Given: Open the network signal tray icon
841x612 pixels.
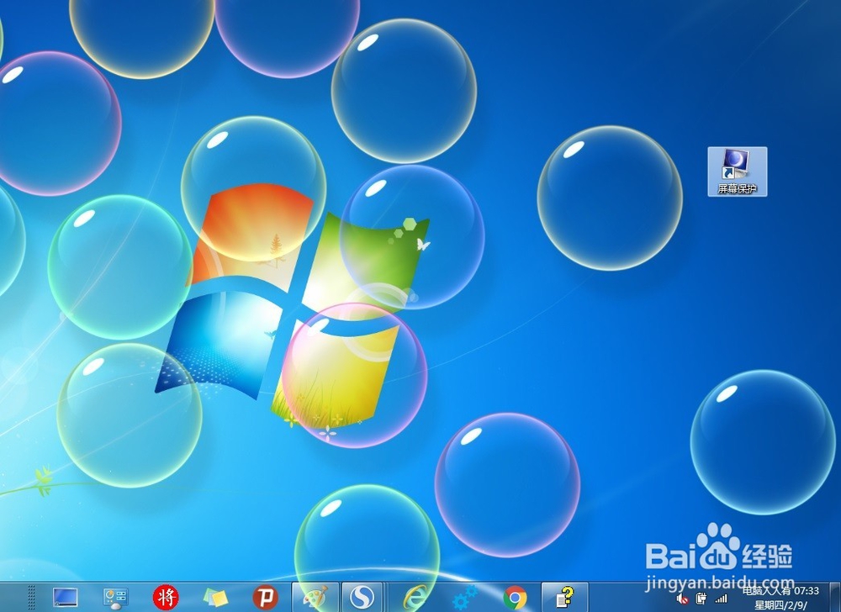Looking at the screenshot, I should click(x=722, y=599).
